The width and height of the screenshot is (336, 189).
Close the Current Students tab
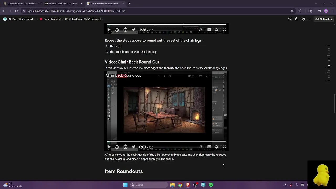pyautogui.click(x=40, y=4)
